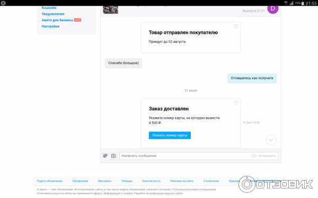Jump to latest messages with down-arrow button

[271, 140]
